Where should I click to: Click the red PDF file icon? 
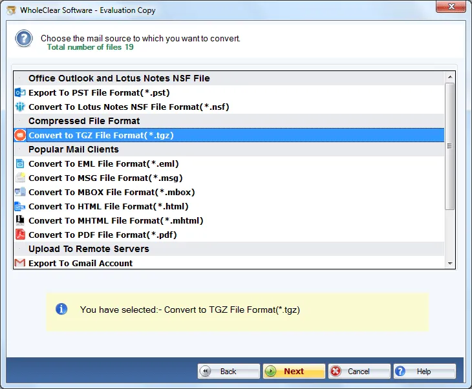coord(20,235)
